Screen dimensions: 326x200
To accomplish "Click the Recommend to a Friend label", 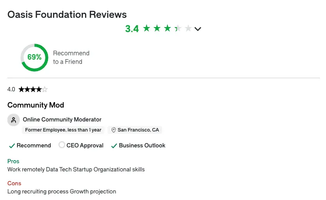I will coord(71,57).
